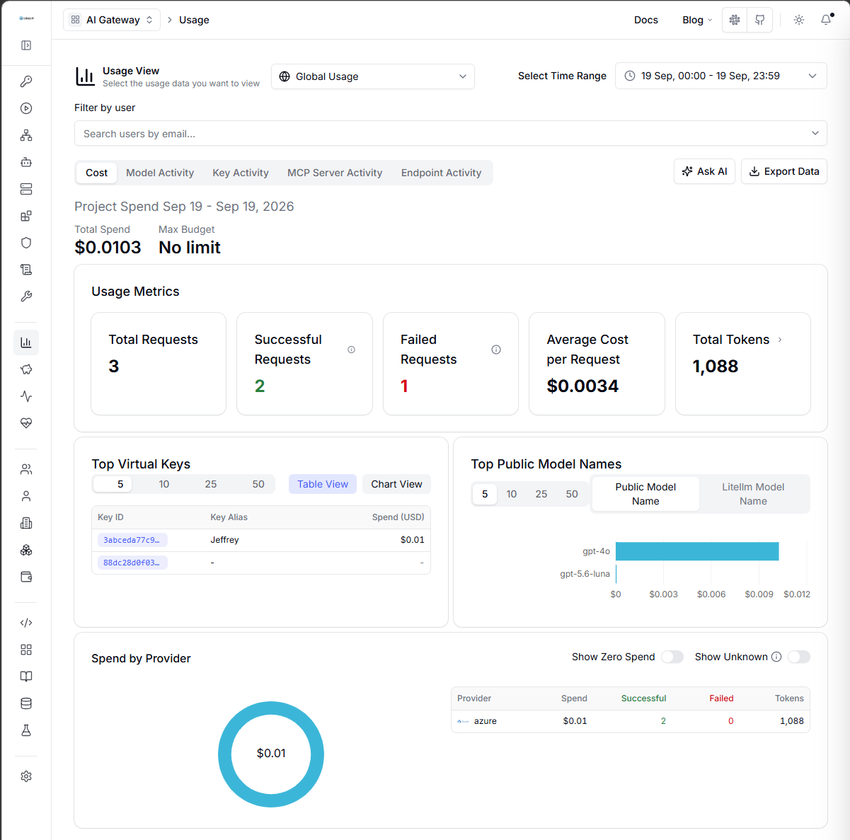Screen dimensions: 850x840
Task: Click the settings gear sidebar icon
Action: (26, 776)
